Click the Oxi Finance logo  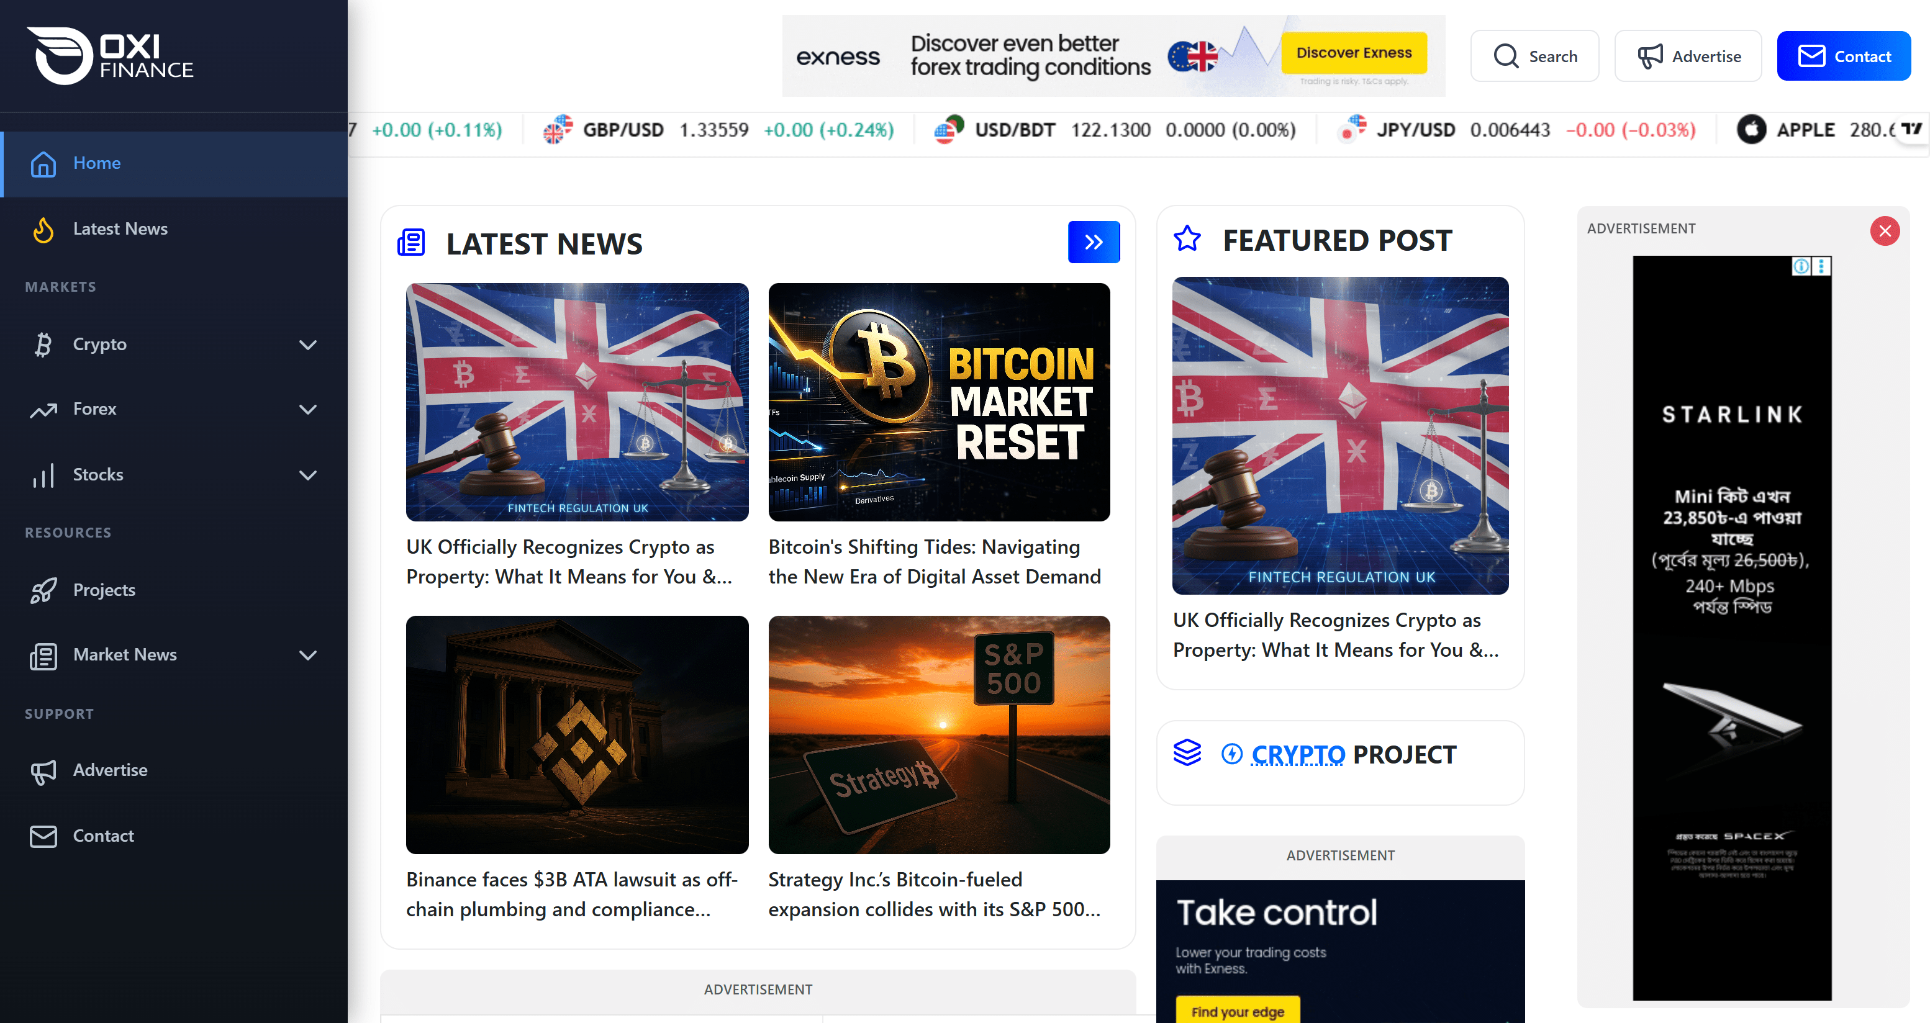coord(110,56)
